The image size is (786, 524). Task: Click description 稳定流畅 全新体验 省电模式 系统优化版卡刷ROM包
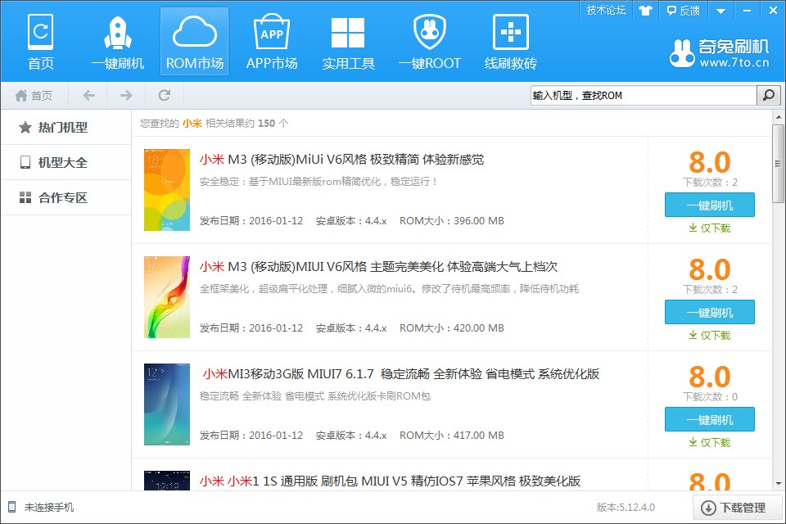pyautogui.click(x=314, y=396)
